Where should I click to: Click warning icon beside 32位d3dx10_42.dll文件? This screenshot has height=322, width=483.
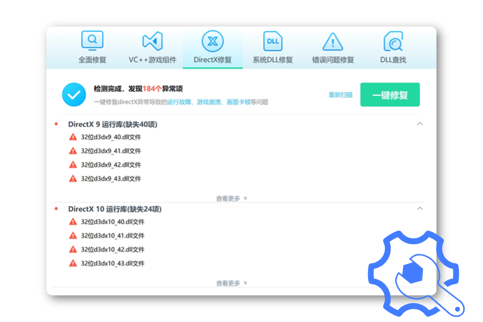pos(73,249)
